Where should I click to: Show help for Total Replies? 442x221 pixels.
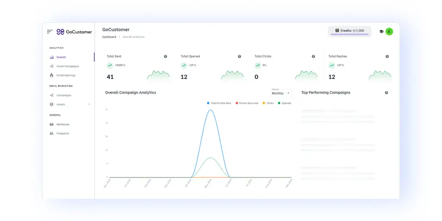387,57
